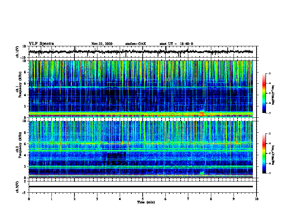Click the ch.1 colorbar "log(PSD)" unit label
This screenshot has width=289, height=223.
coord(273,95)
